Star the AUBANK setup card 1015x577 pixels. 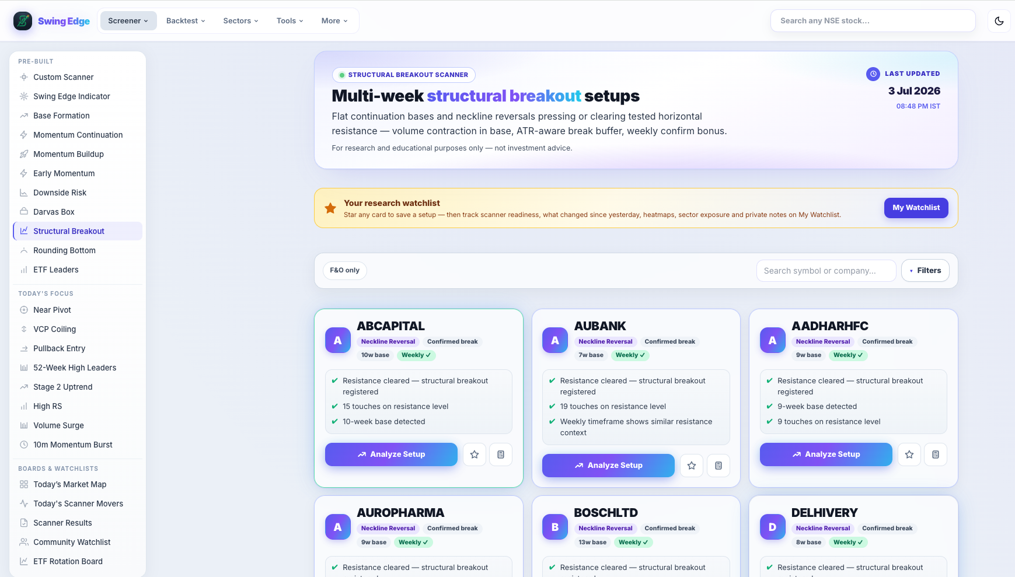(692, 466)
